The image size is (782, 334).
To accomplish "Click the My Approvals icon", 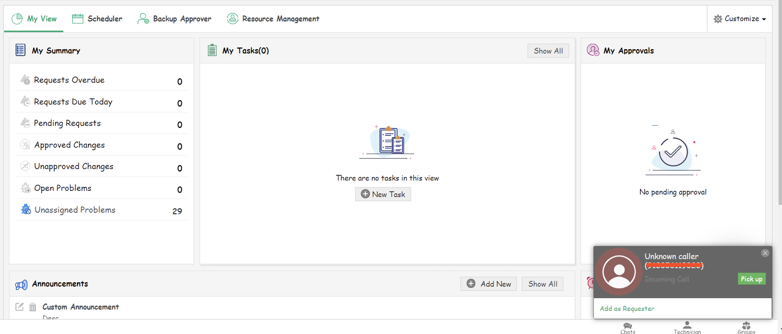I will (x=593, y=50).
